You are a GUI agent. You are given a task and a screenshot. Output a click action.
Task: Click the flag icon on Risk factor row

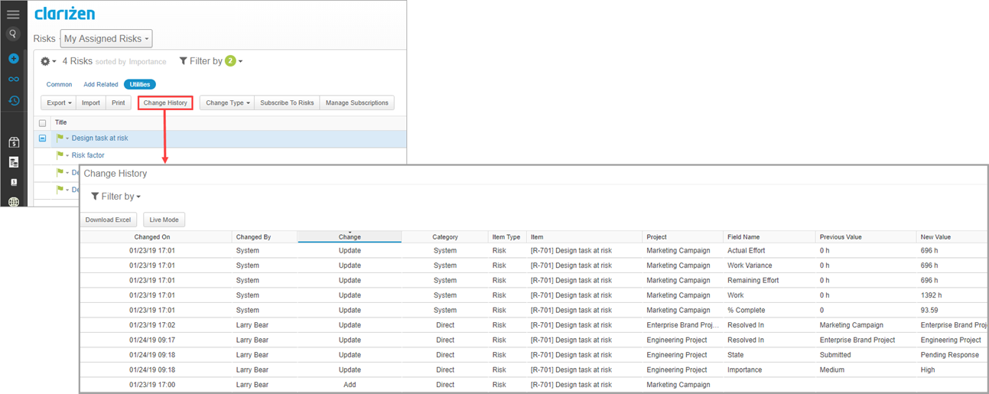point(60,155)
